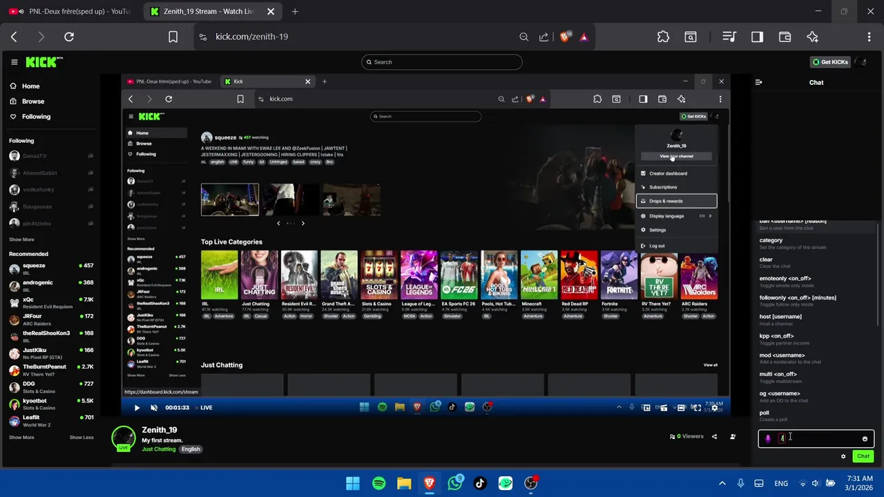Click the Get KICKs button
Screen dimensions: 884x497
tap(830, 62)
